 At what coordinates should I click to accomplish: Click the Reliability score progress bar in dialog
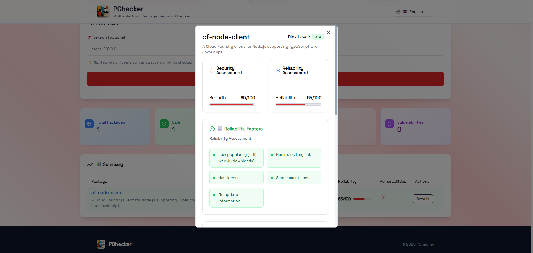pos(298,104)
